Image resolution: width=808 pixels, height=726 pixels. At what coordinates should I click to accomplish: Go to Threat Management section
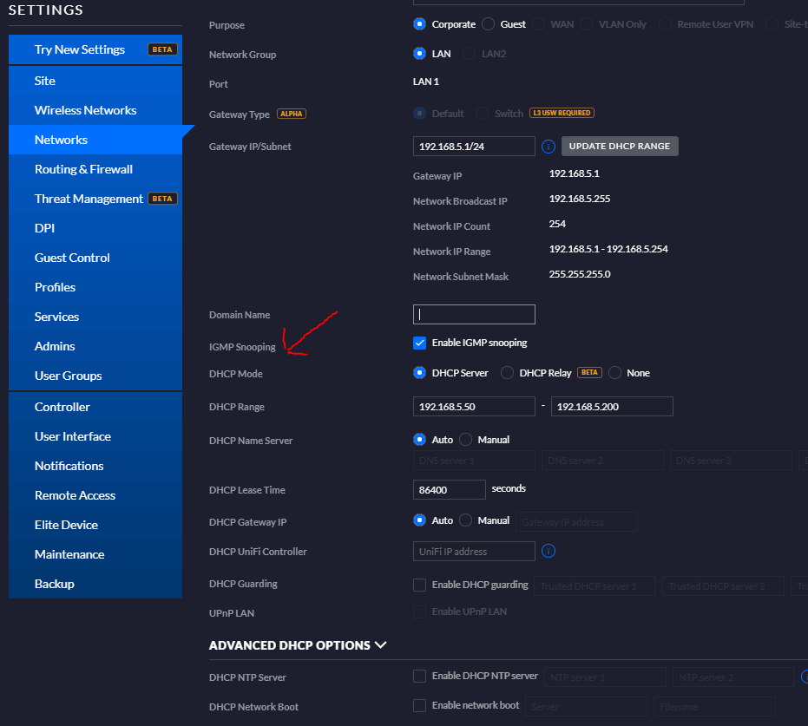click(x=89, y=199)
